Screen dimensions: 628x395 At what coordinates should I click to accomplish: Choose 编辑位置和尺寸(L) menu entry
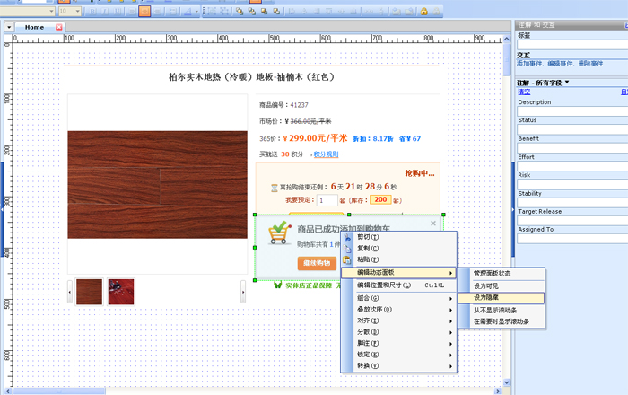point(399,285)
